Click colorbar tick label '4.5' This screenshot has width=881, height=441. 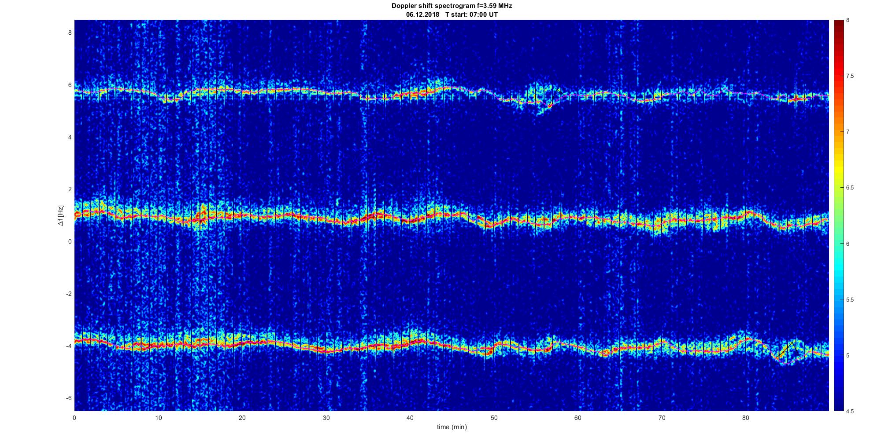coord(850,411)
